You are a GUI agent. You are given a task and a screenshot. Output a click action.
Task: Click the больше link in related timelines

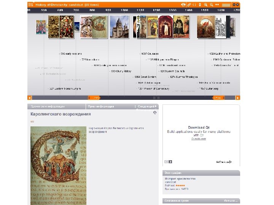click(231, 201)
